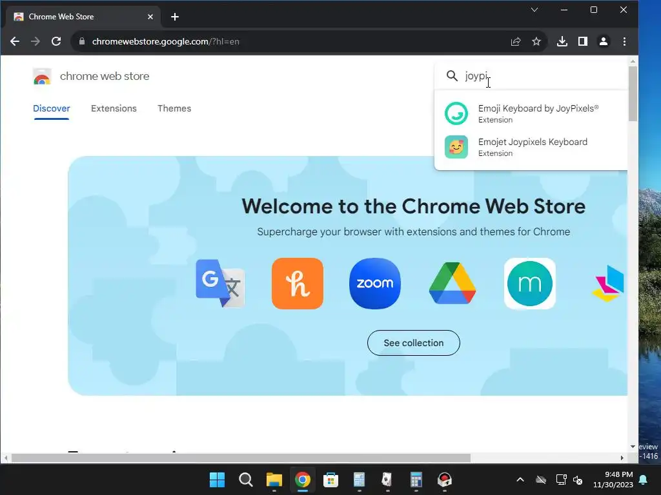Open the downloads icon in Chrome toolbar

562,41
